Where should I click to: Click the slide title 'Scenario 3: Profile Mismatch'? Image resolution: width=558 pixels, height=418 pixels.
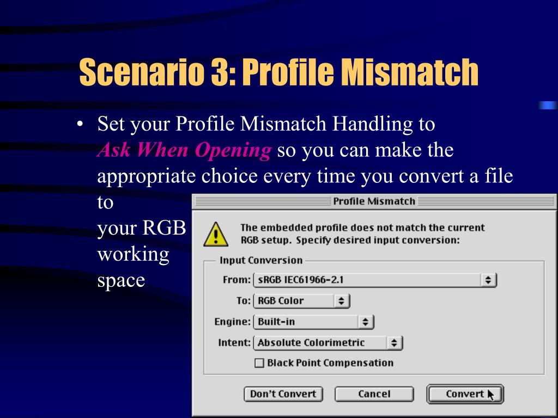[278, 72]
